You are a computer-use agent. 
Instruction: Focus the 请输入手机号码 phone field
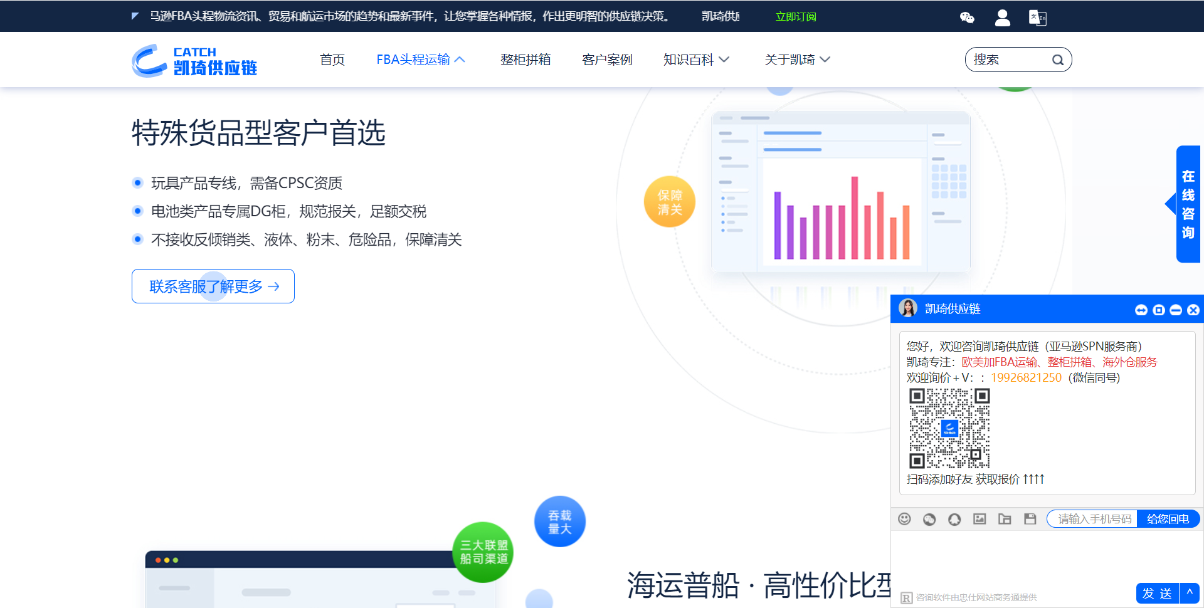(x=1094, y=519)
